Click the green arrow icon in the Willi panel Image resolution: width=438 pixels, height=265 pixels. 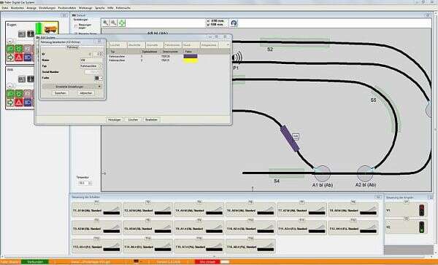coord(10,103)
